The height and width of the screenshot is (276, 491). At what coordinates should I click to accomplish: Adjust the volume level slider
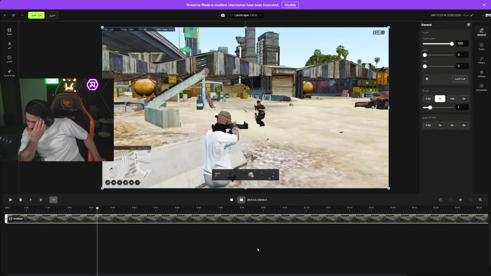pyautogui.click(x=438, y=44)
